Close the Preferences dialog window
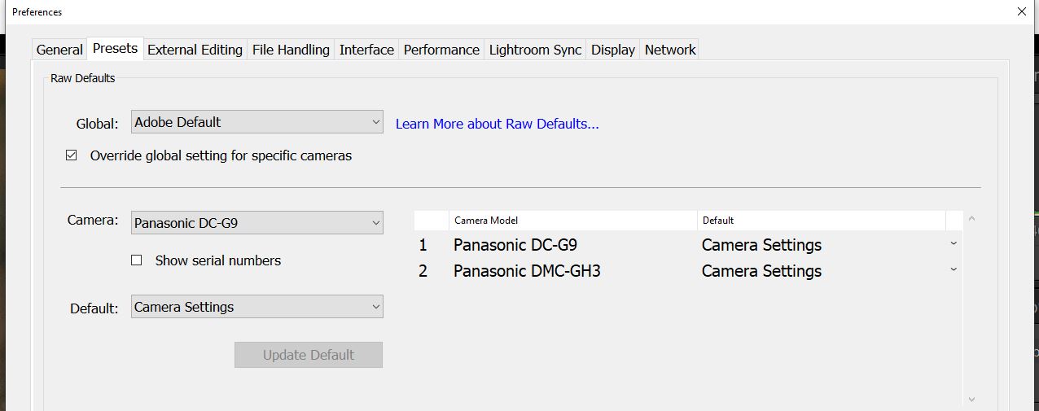Screen dimensions: 1039x411 coord(1022,11)
